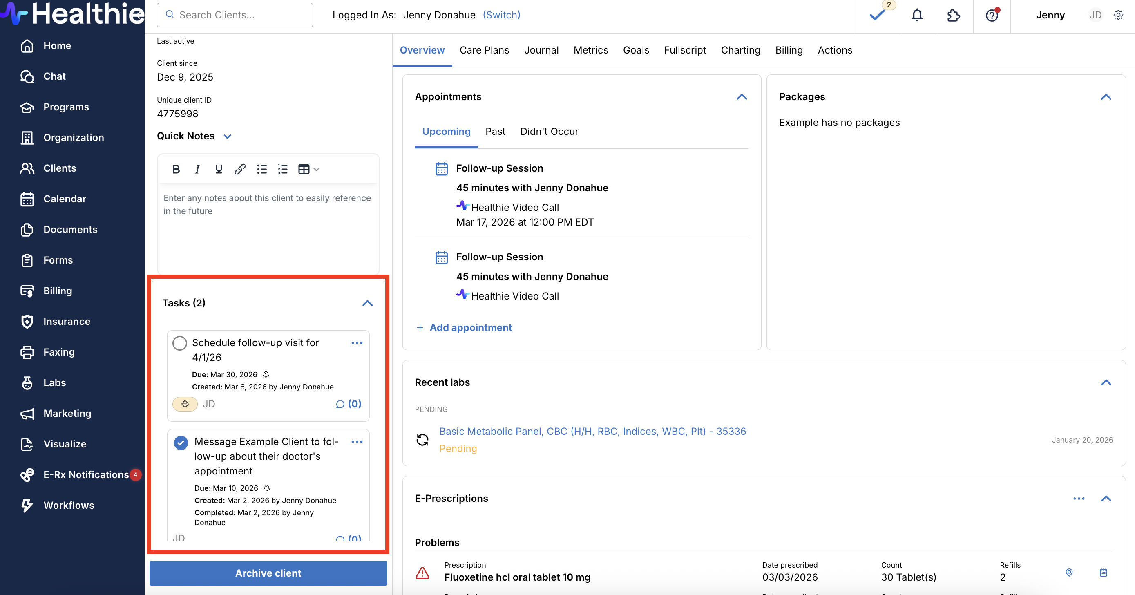Toggle bold formatting in Quick Notes
Screen dimensions: 1135x595
pyautogui.click(x=176, y=169)
